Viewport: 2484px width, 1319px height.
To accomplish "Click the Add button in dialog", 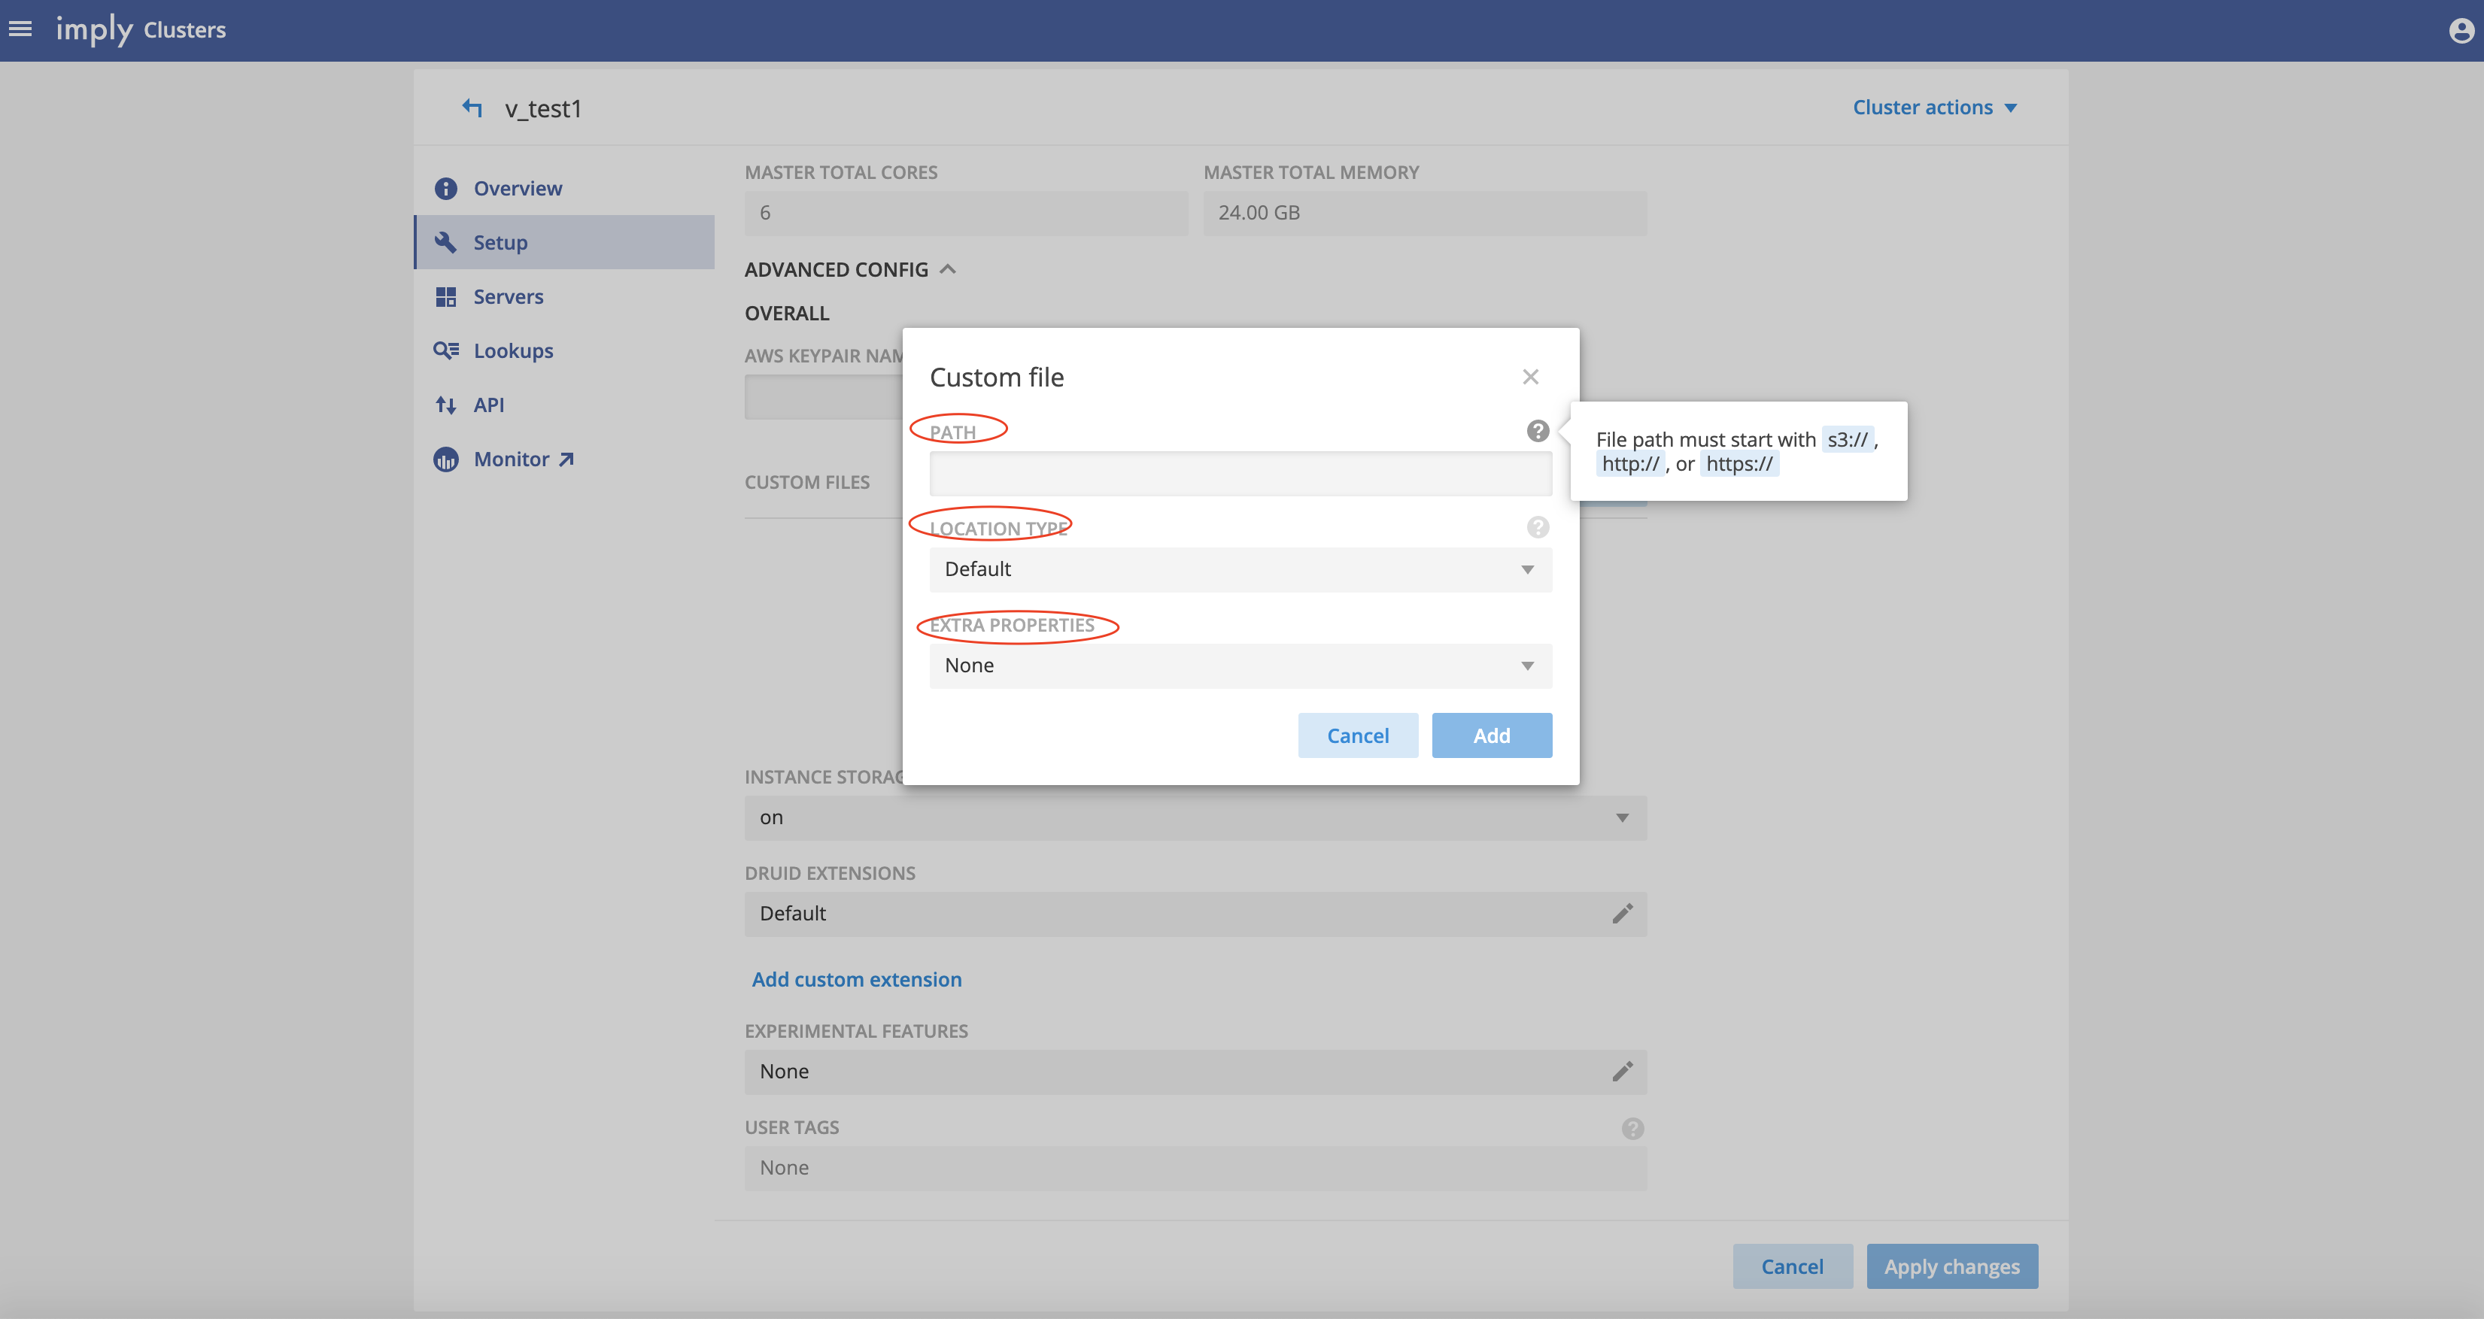I will point(1492,735).
